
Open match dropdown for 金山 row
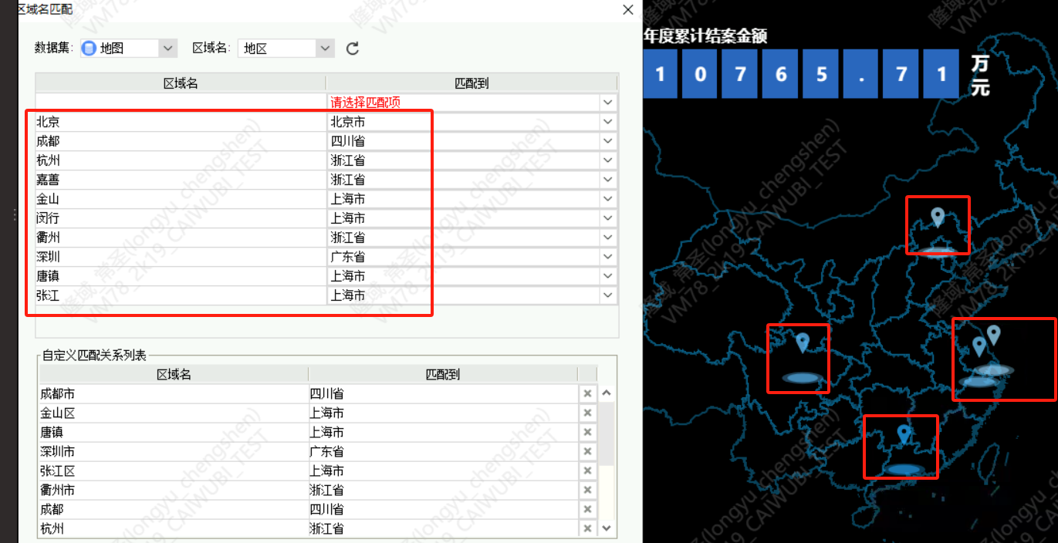608,199
